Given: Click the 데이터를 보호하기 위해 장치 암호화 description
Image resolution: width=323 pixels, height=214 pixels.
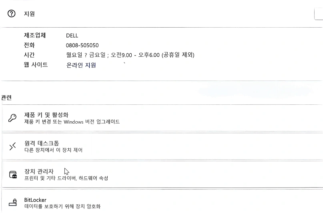Looking at the screenshot, I should pyautogui.click(x=62, y=206).
